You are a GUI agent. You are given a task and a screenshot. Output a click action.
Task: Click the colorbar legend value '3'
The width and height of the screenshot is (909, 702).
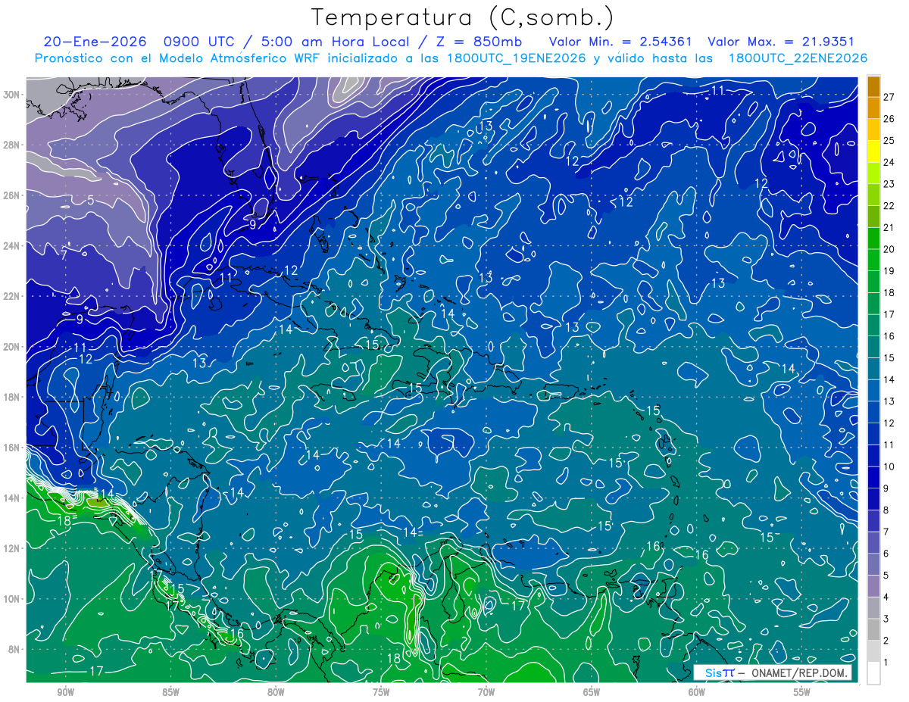[x=886, y=619]
